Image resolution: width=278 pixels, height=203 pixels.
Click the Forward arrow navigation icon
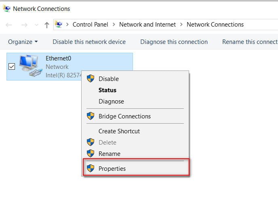click(x=24, y=25)
